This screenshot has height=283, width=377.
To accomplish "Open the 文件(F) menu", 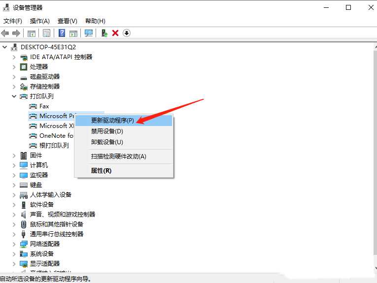I will click(12, 21).
